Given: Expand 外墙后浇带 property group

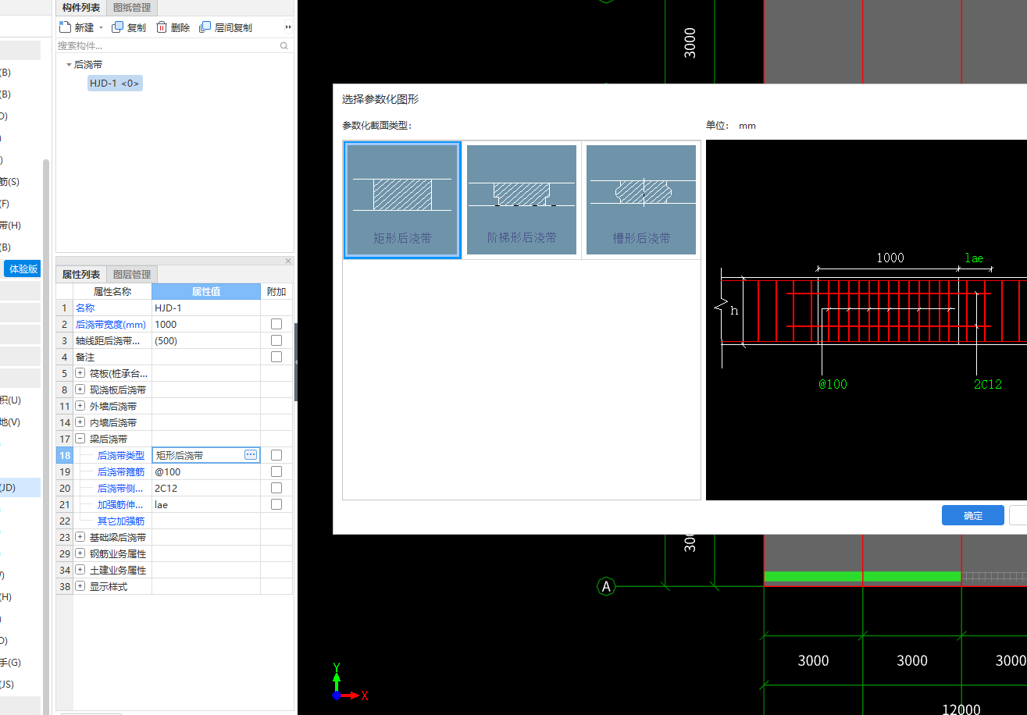Looking at the screenshot, I should click(x=80, y=406).
